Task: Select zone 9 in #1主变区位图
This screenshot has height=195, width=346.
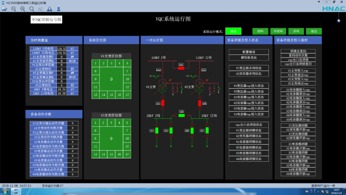Action: coord(111,79)
